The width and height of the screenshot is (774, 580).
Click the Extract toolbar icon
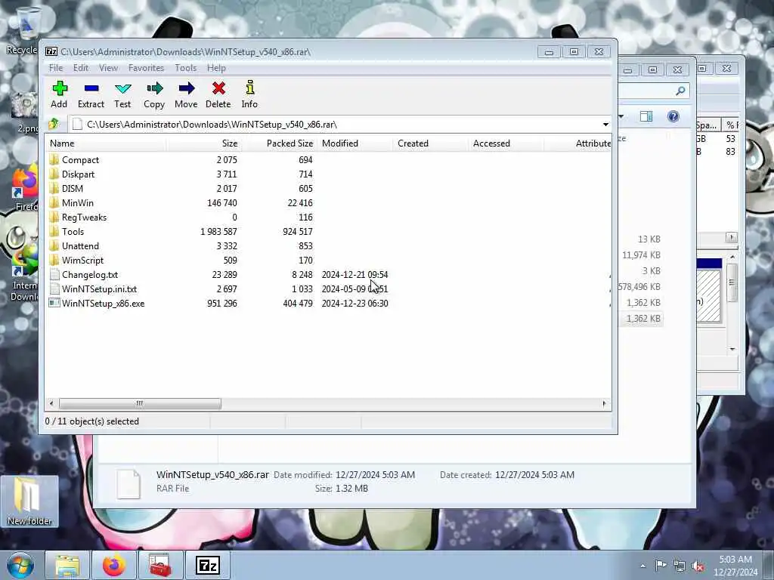pyautogui.click(x=91, y=89)
